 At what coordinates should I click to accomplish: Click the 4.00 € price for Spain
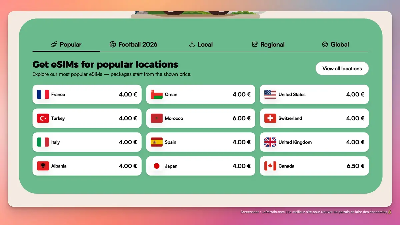[242, 142]
